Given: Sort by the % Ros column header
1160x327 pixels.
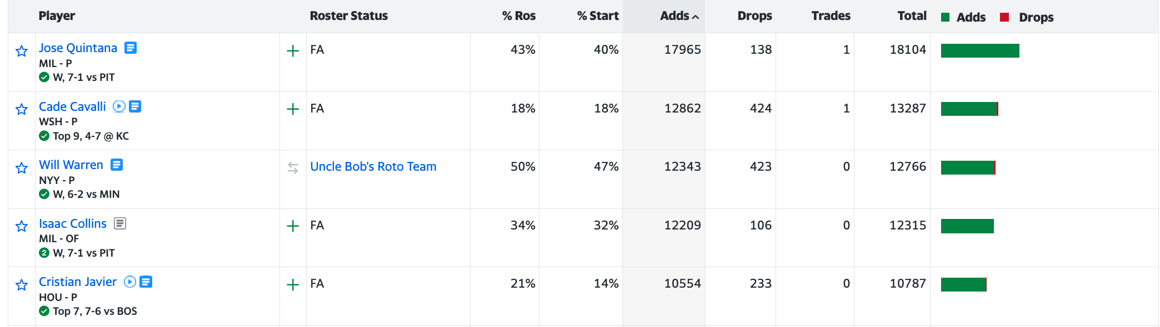Looking at the screenshot, I should pos(519,16).
